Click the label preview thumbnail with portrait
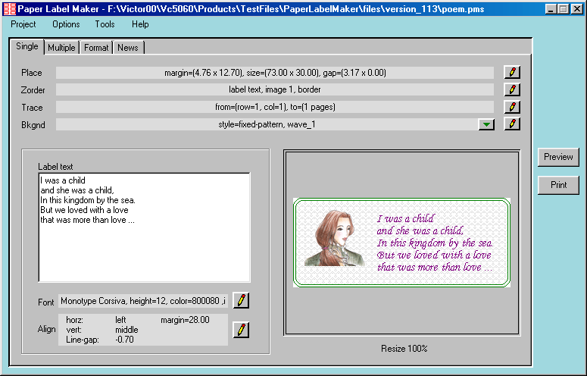The width and height of the screenshot is (587, 376). click(x=401, y=243)
